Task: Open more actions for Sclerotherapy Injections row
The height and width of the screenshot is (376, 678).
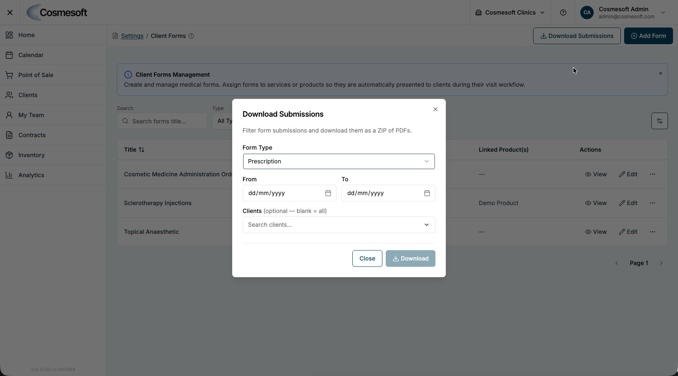Action: pos(653,203)
